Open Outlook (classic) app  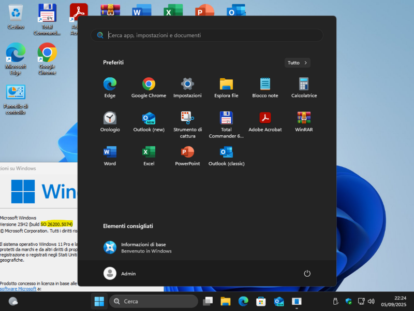226,155
